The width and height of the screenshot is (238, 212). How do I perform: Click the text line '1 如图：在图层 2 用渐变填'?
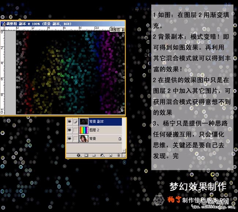click(x=191, y=15)
